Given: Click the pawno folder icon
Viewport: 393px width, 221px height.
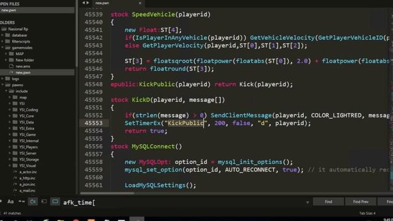Looking at the screenshot, I should coord(7,85).
